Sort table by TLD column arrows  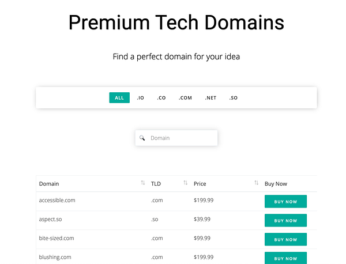tap(185, 183)
